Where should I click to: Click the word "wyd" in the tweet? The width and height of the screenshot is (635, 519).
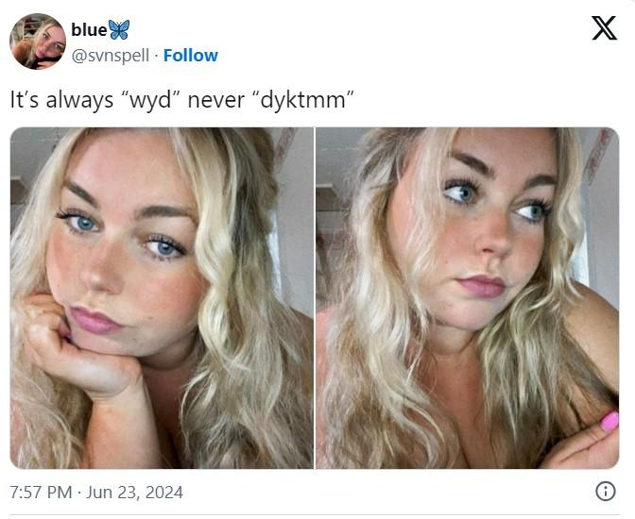click(x=150, y=100)
